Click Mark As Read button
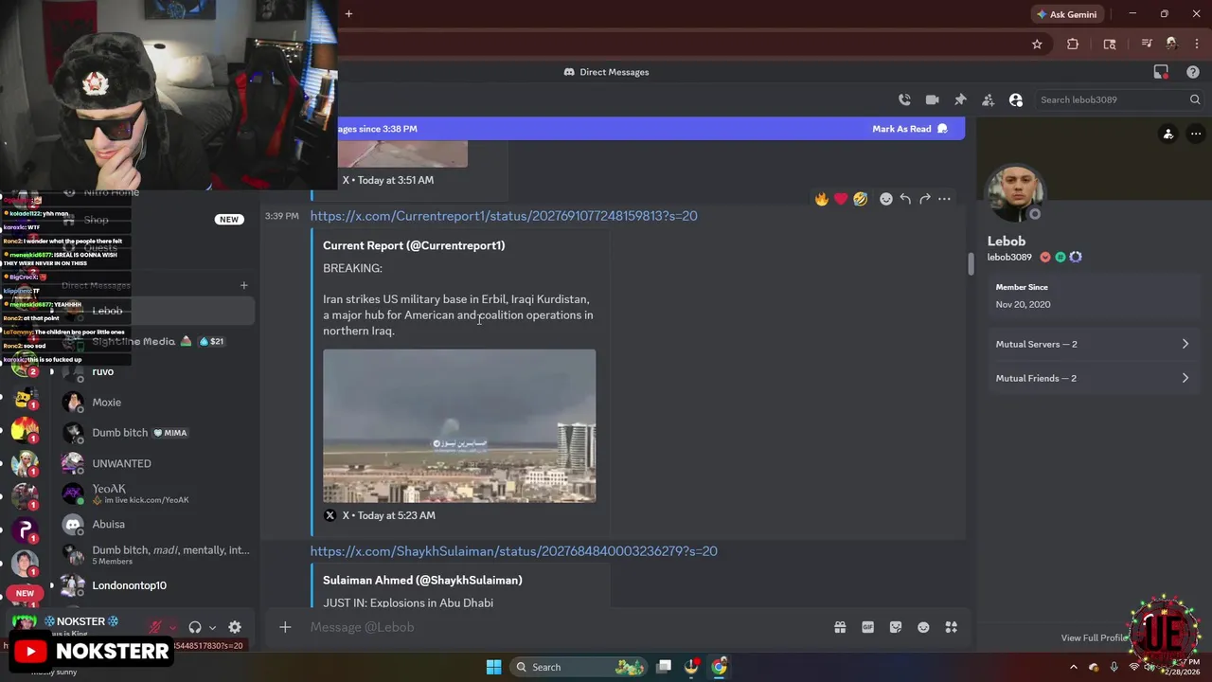Viewport: 1212px width, 682px height. pyautogui.click(x=909, y=129)
